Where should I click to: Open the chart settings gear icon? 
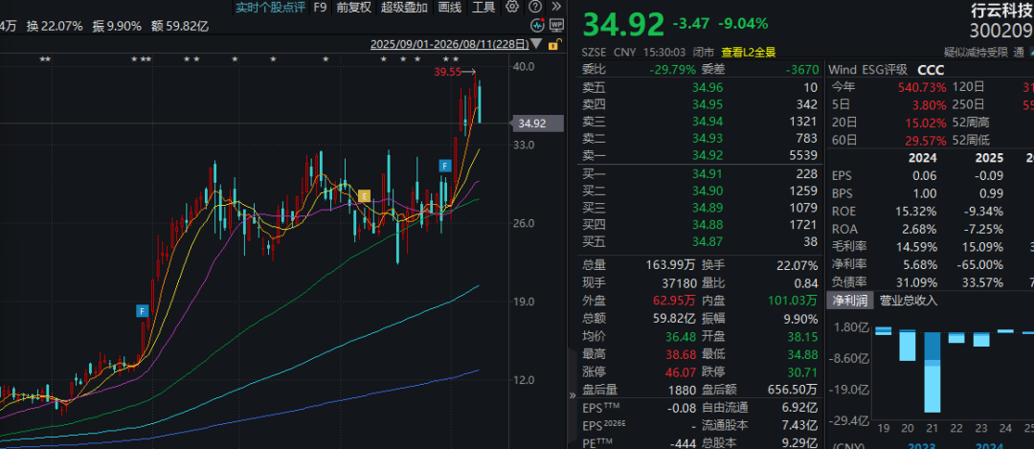pos(512,8)
